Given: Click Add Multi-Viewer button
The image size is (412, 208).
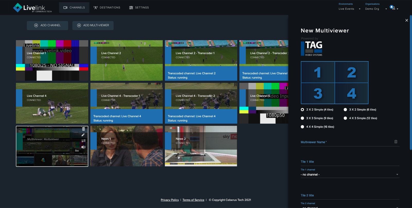Looking at the screenshot, I should click(x=93, y=25).
